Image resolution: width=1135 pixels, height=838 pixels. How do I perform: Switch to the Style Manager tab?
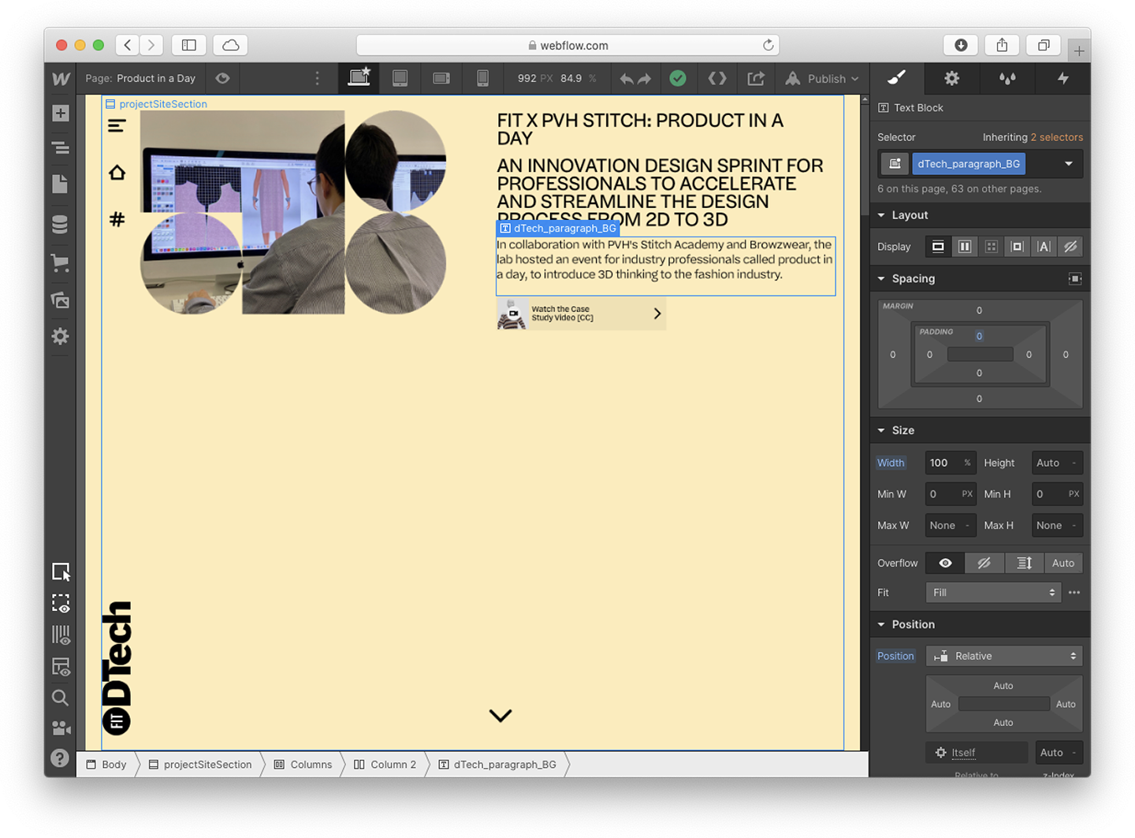[x=1007, y=78]
